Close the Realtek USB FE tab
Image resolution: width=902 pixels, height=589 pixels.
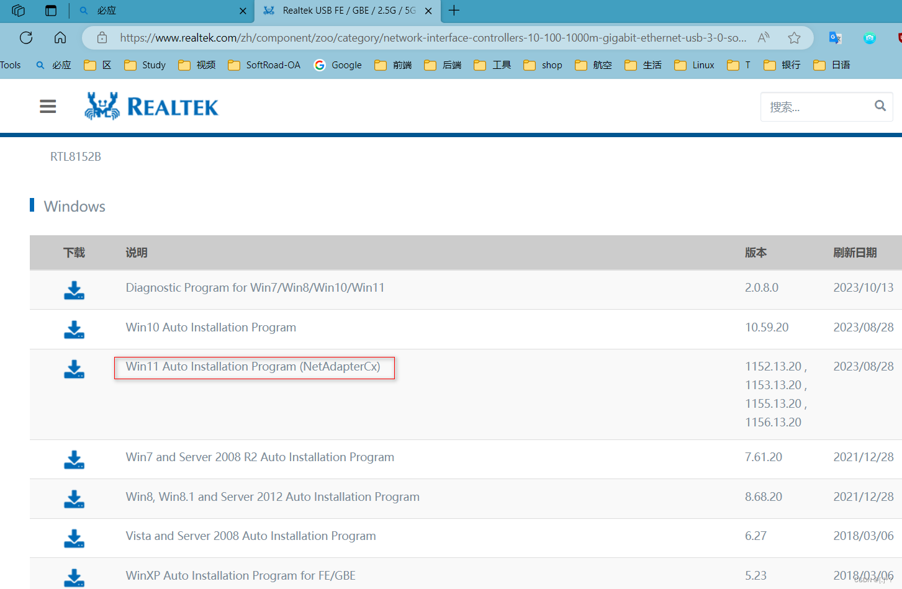[428, 11]
